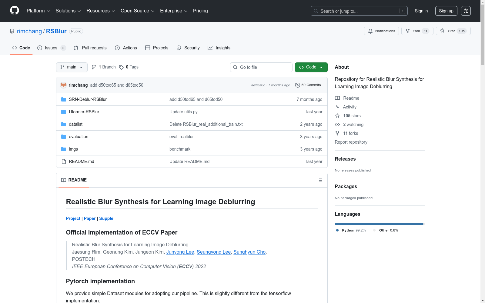The width and height of the screenshot is (485, 303).
Task: Click the Sign in link
Action: click(421, 11)
